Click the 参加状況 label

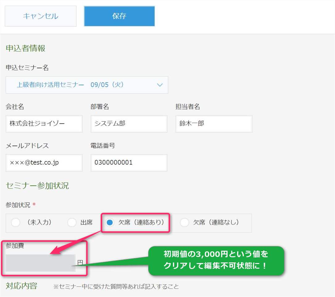point(18,205)
